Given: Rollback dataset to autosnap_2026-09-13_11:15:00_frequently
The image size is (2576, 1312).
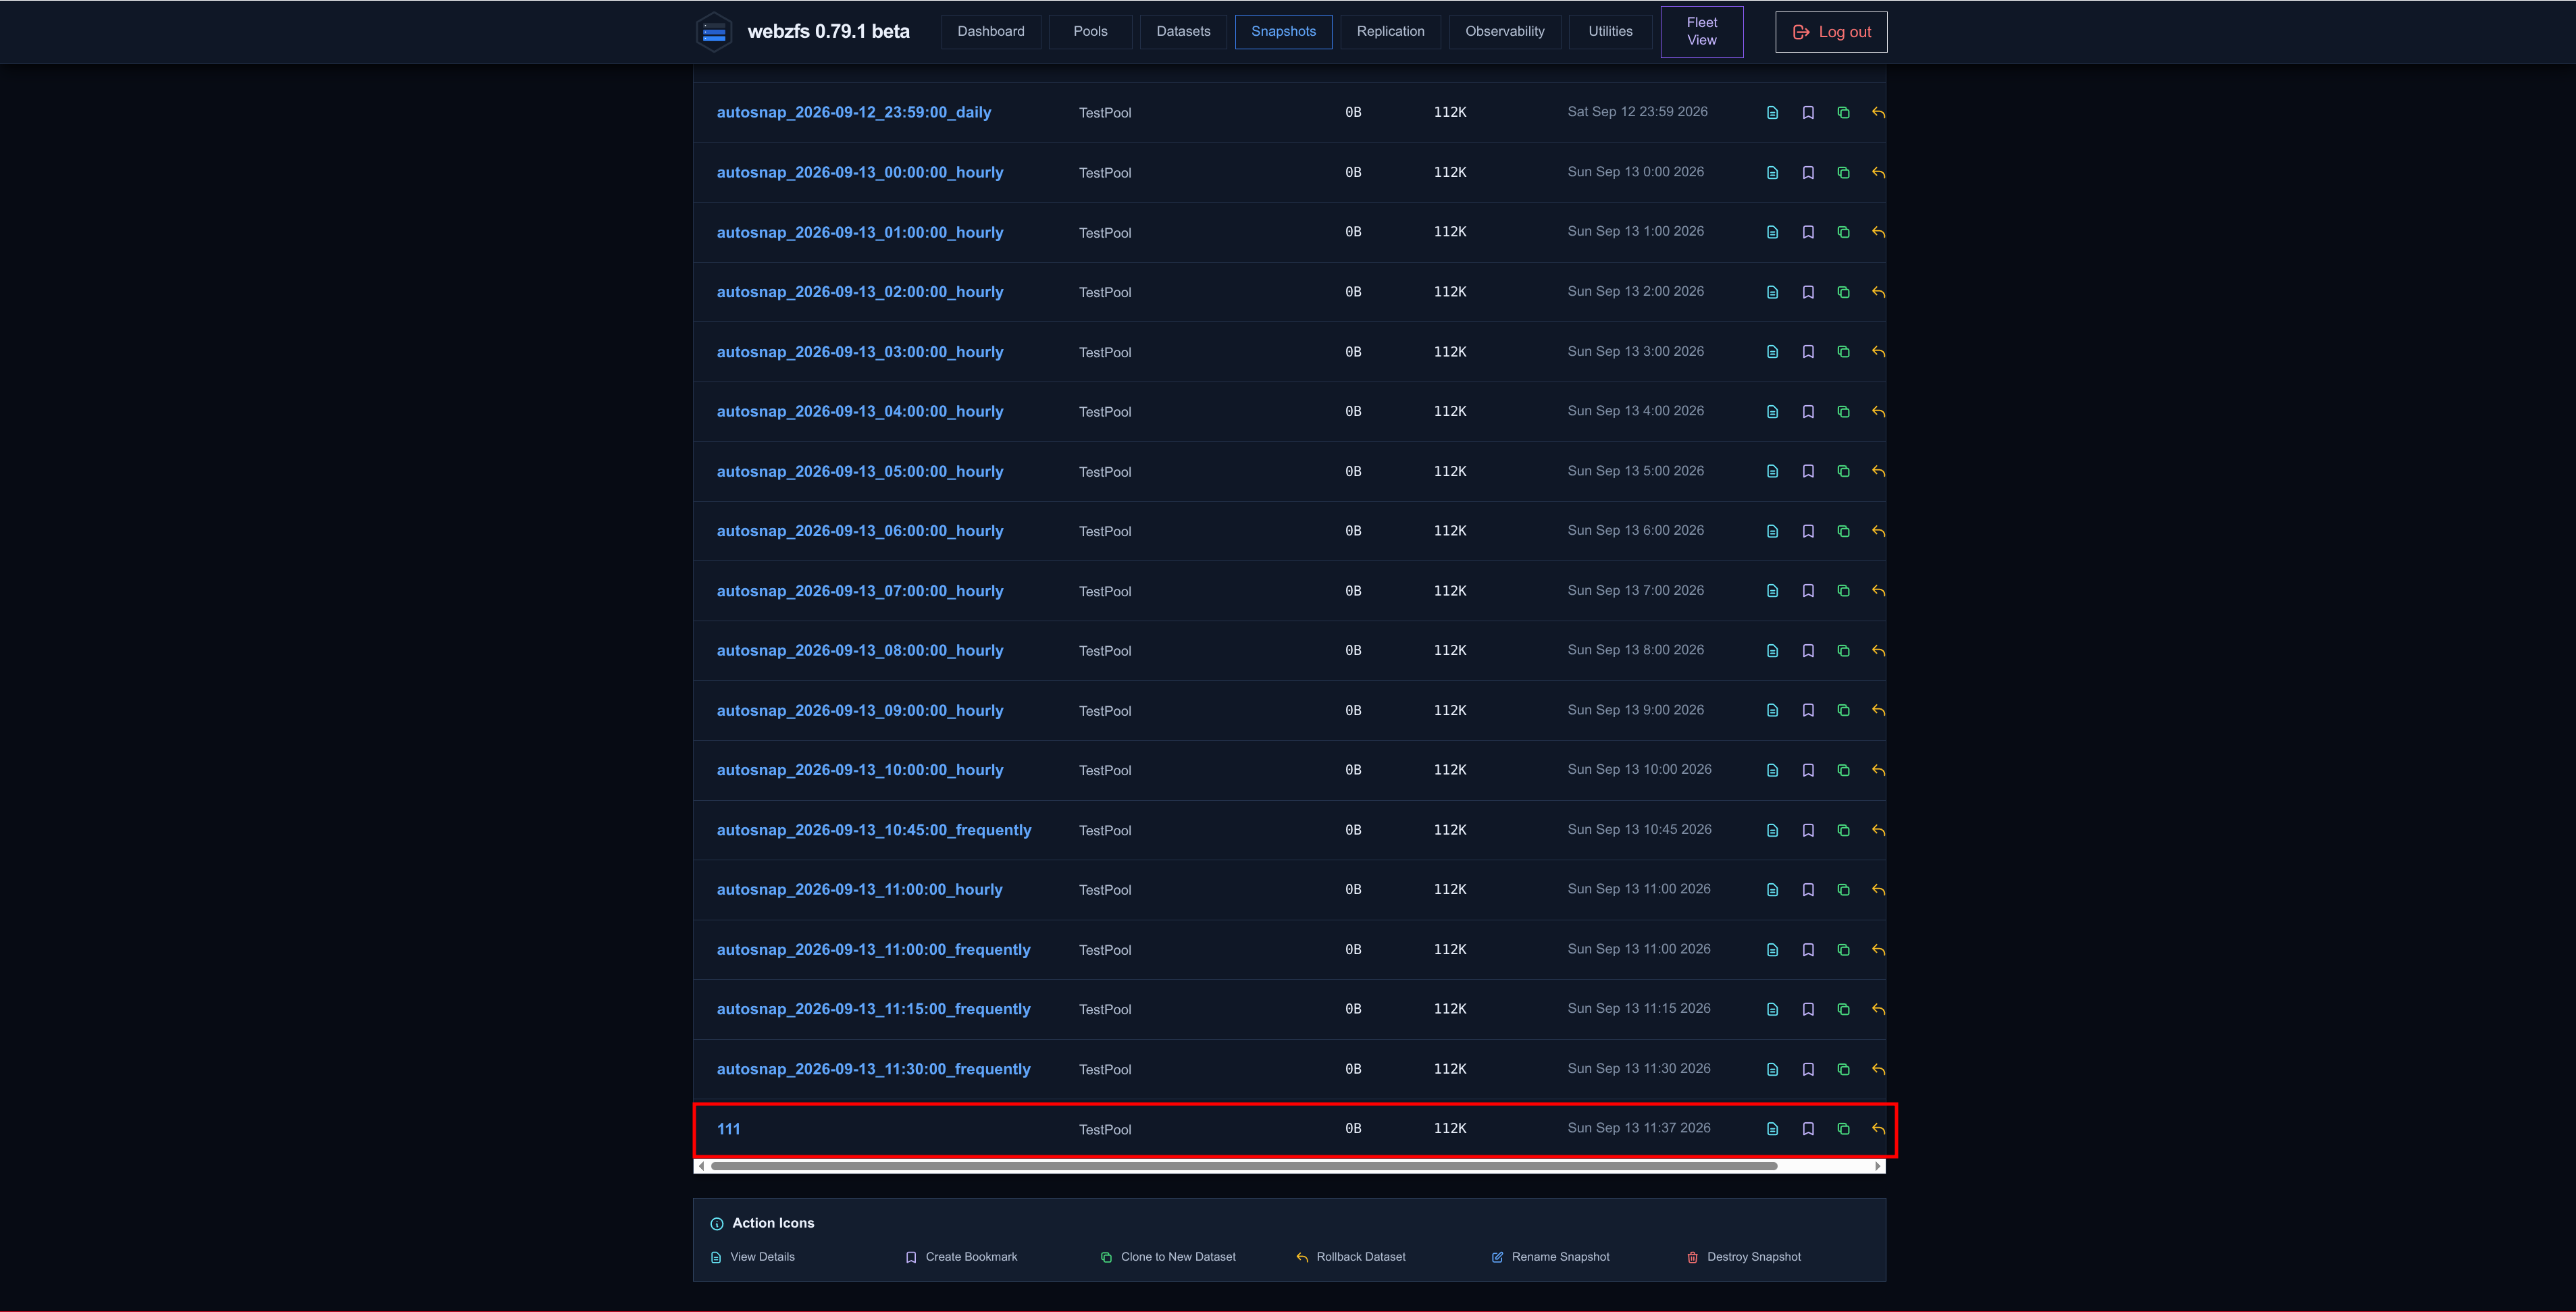Looking at the screenshot, I should (x=1878, y=1009).
